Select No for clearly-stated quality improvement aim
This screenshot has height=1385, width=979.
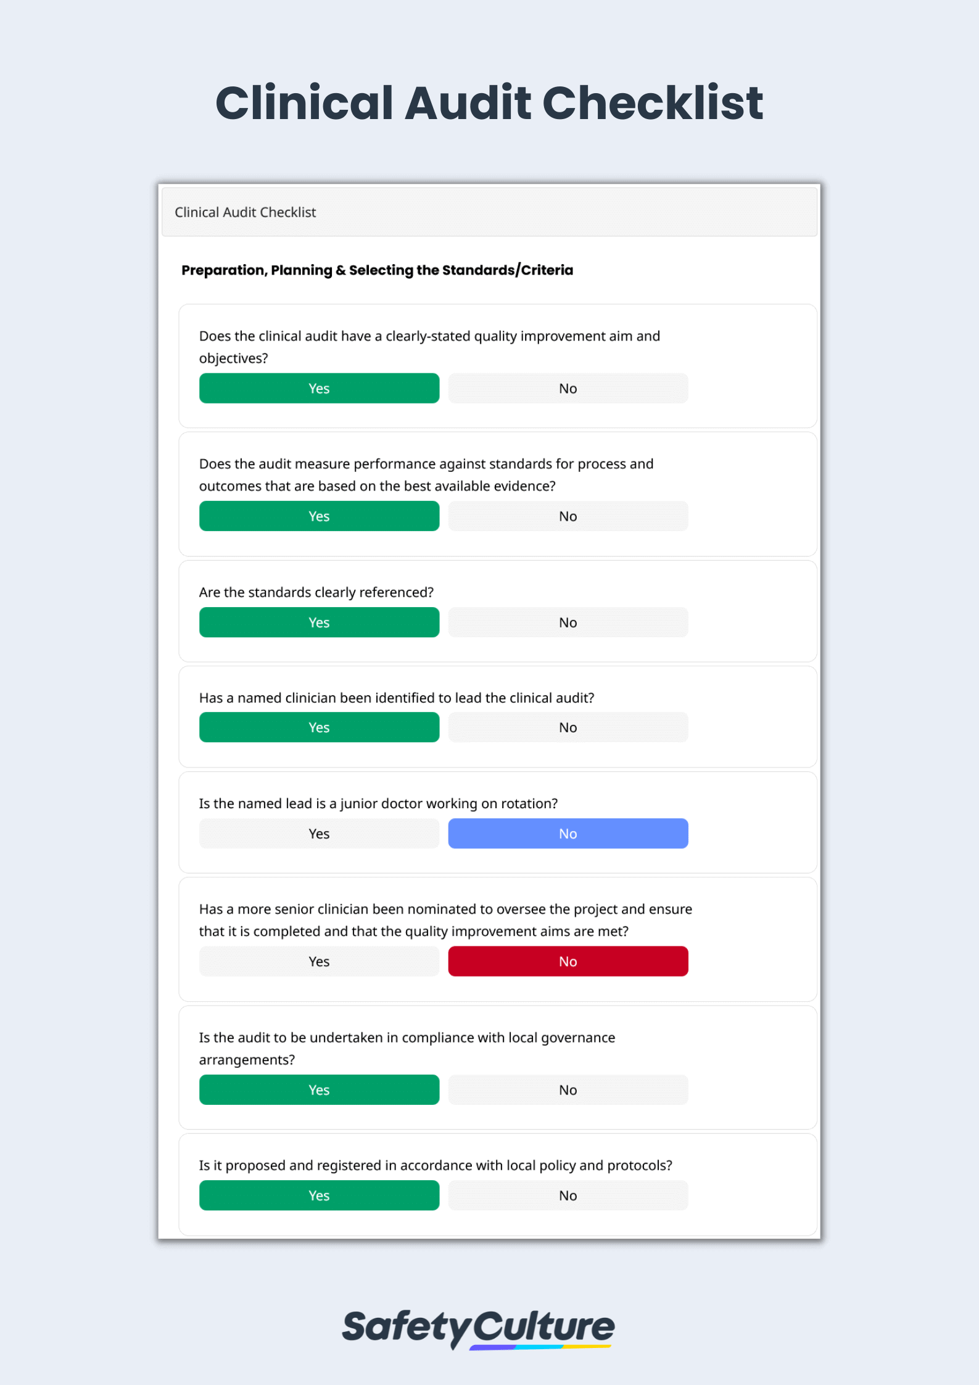568,388
